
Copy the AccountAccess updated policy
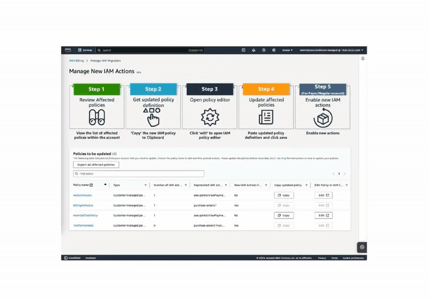(x=284, y=195)
